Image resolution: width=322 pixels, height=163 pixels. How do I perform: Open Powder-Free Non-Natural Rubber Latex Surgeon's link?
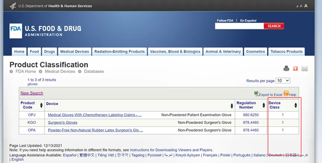tap(95, 130)
